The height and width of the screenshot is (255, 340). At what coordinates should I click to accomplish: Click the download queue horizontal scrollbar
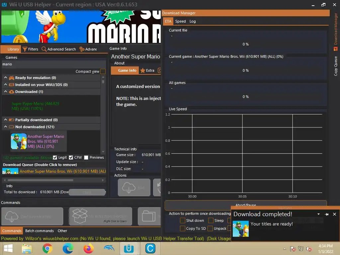point(41,180)
